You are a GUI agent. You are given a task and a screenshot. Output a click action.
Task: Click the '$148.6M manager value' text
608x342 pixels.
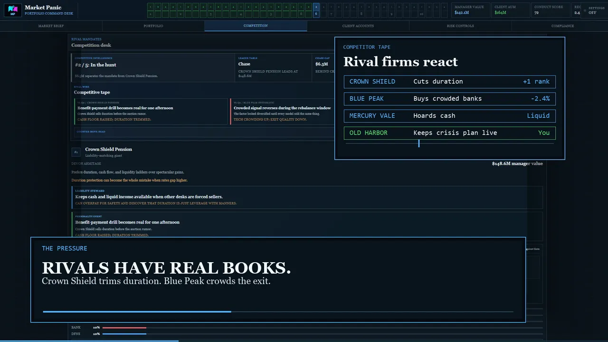click(517, 164)
